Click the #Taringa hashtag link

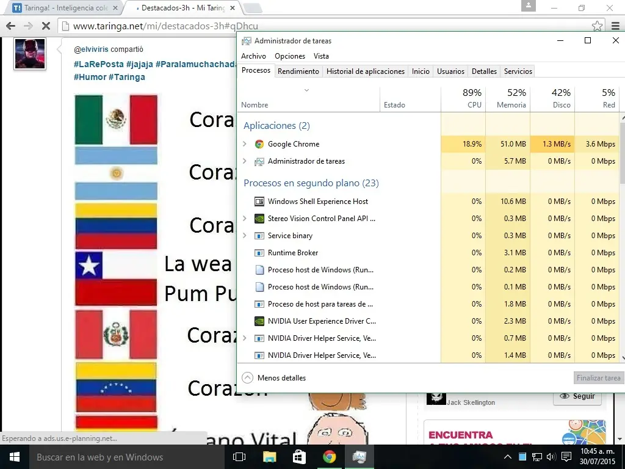click(127, 77)
